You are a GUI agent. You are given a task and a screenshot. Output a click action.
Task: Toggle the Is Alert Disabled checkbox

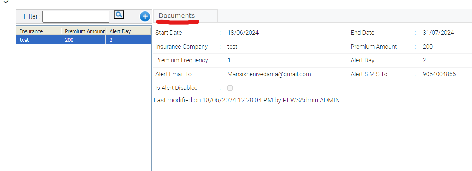(230, 88)
